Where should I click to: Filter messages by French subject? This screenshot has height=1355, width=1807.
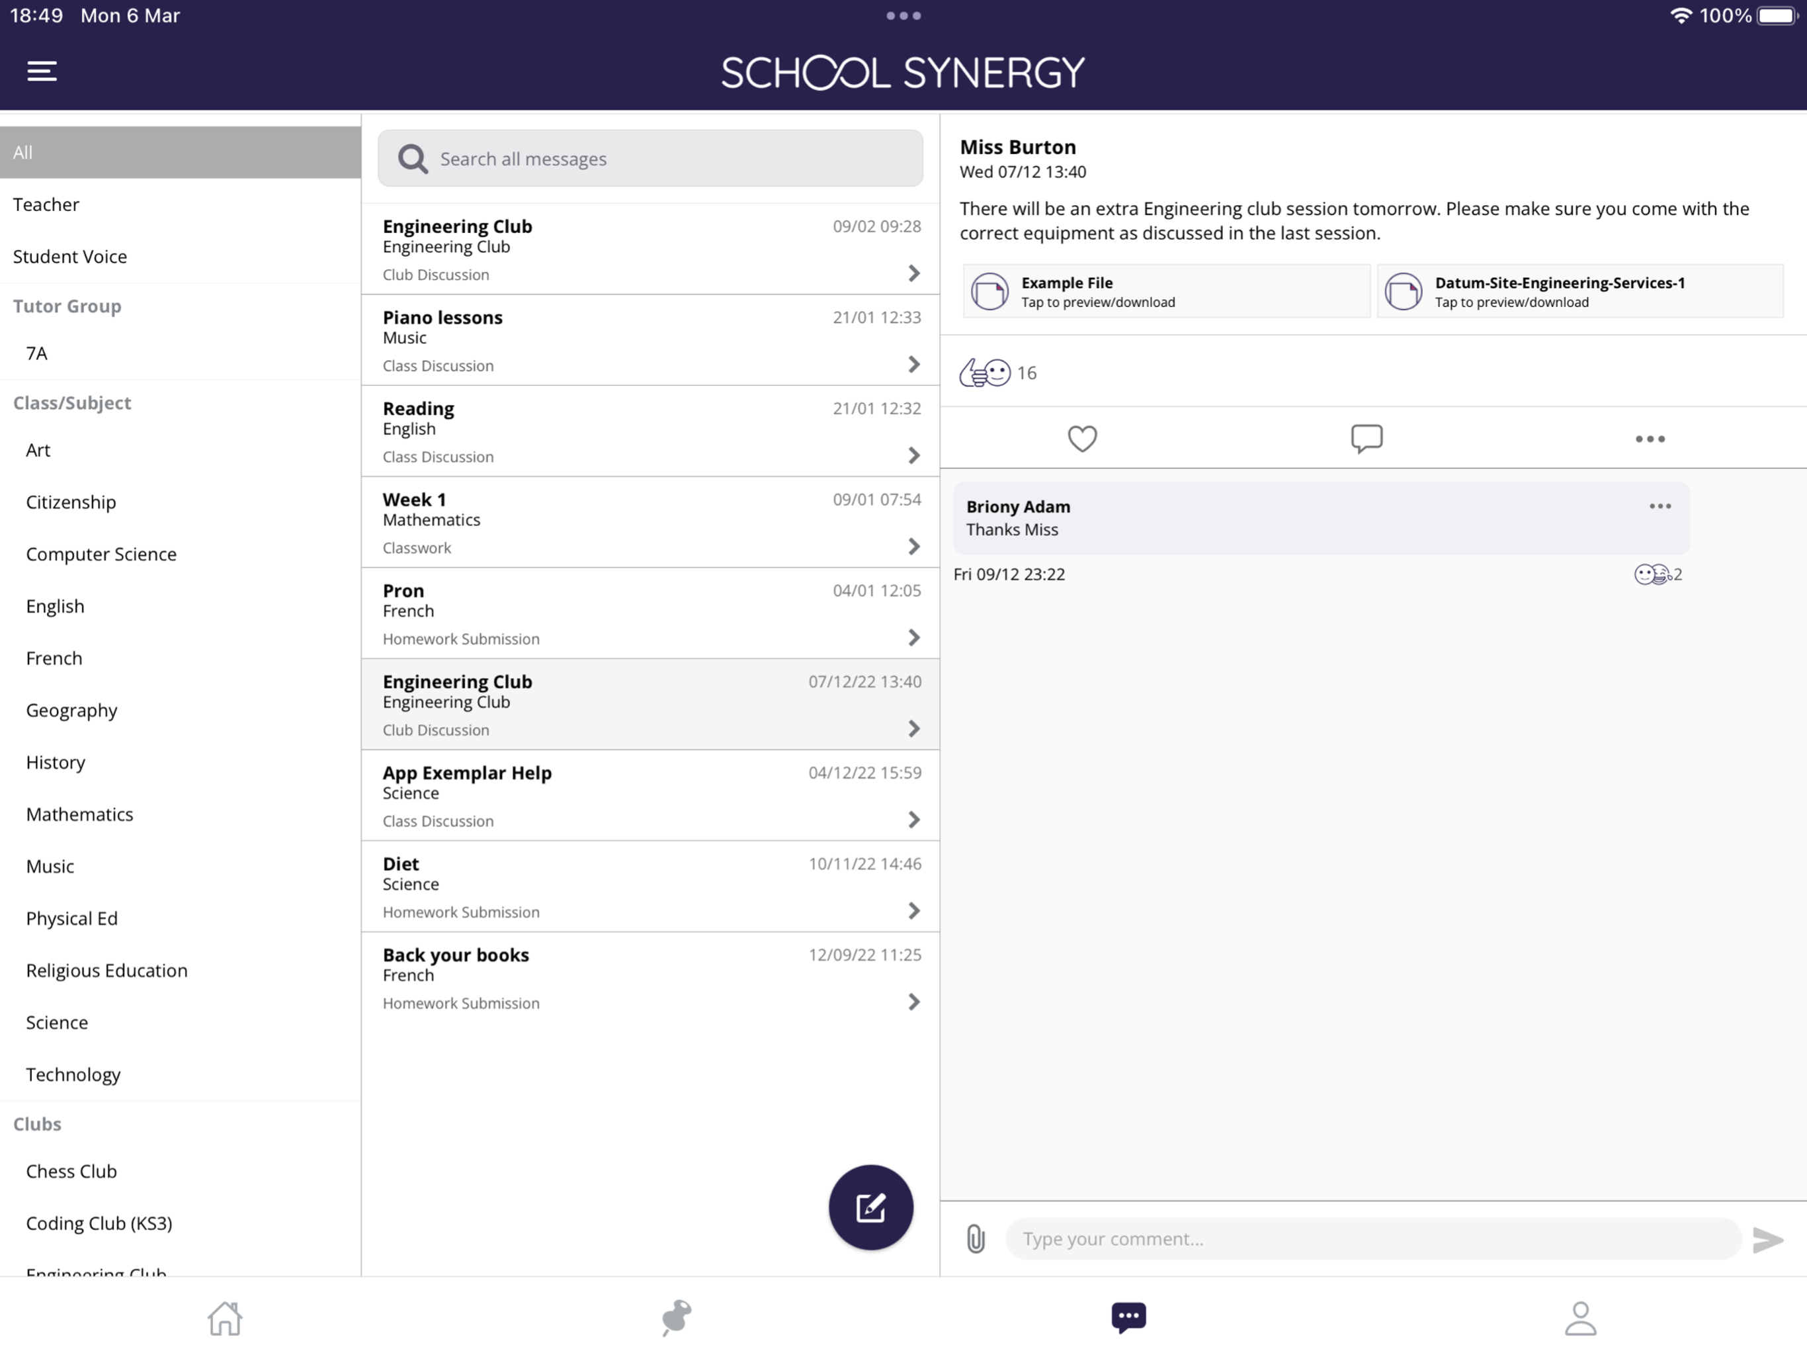181,659
